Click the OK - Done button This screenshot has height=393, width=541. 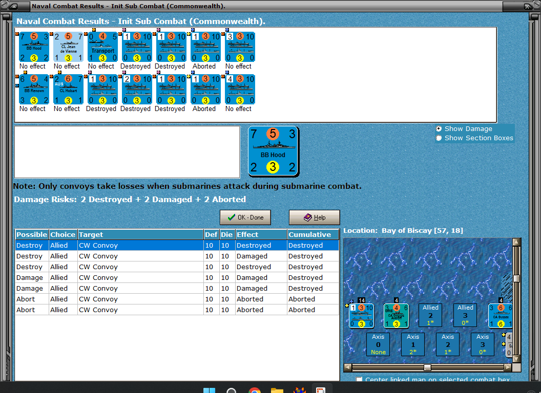point(245,217)
